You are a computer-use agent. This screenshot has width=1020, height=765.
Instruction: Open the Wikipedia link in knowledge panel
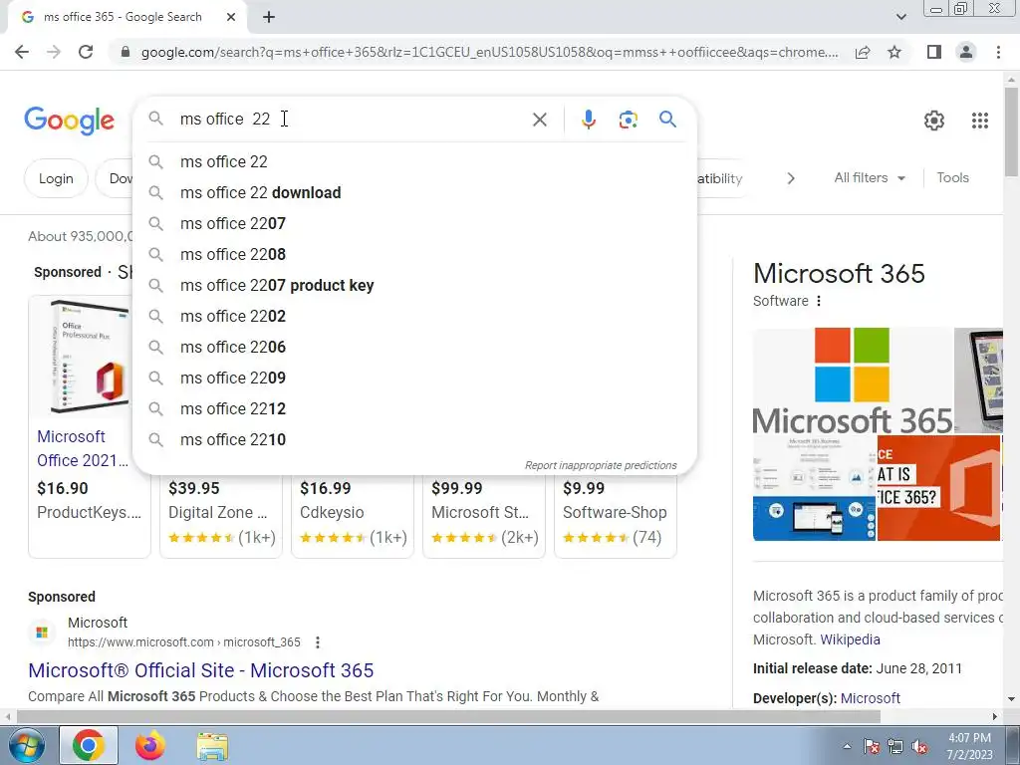pyautogui.click(x=850, y=639)
